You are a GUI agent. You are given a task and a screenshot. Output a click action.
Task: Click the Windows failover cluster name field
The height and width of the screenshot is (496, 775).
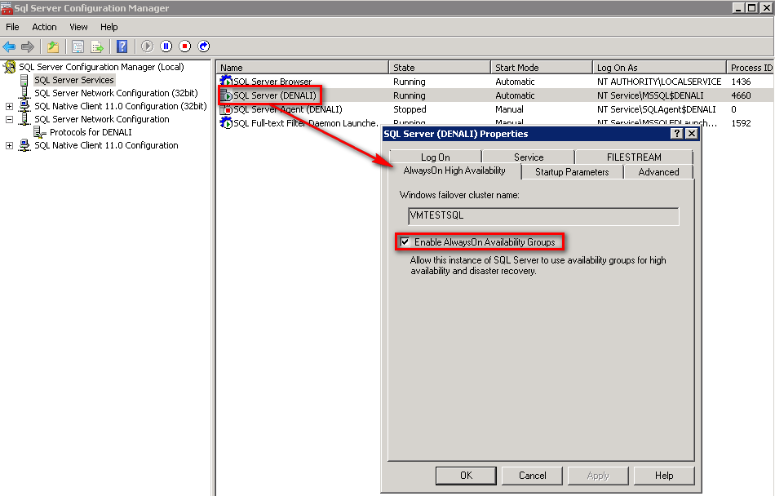(542, 216)
